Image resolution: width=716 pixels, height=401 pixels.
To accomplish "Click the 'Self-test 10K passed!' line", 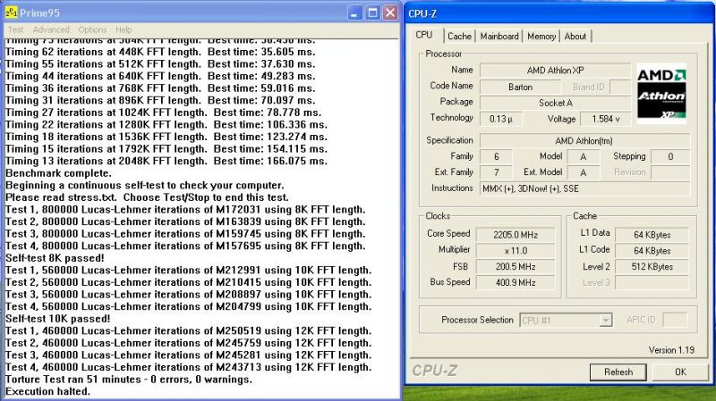I will (x=57, y=319).
